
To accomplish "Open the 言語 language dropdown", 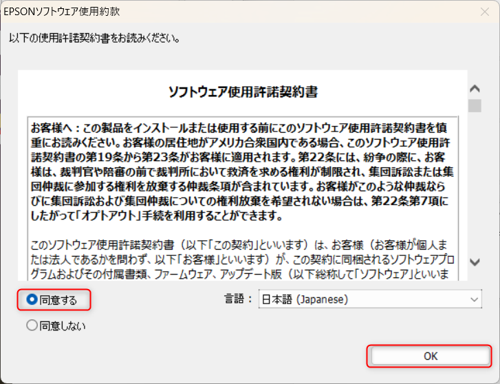I will 370,299.
